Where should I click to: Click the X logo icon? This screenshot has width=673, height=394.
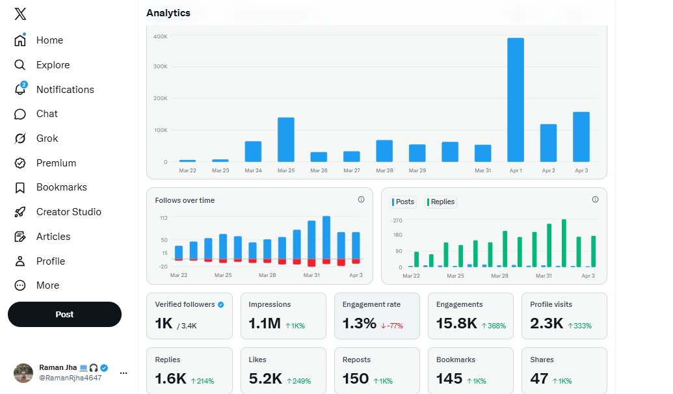point(20,14)
